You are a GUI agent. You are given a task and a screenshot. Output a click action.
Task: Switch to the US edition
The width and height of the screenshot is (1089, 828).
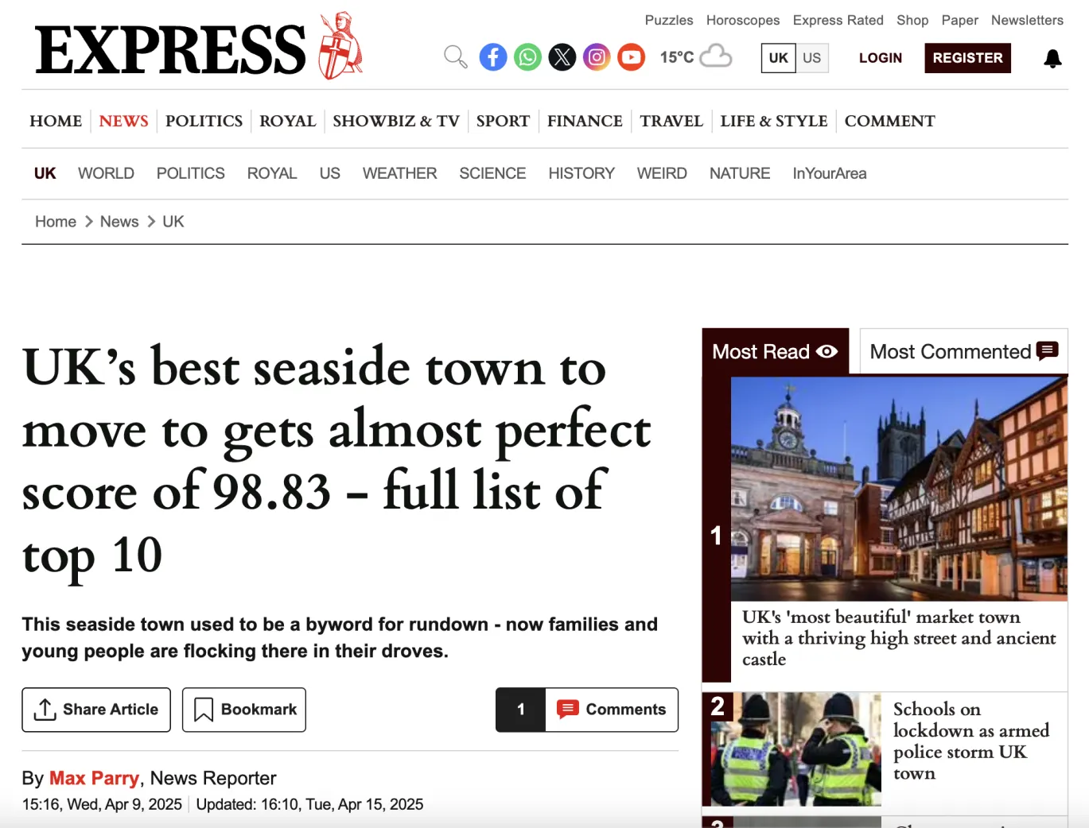[x=811, y=58]
